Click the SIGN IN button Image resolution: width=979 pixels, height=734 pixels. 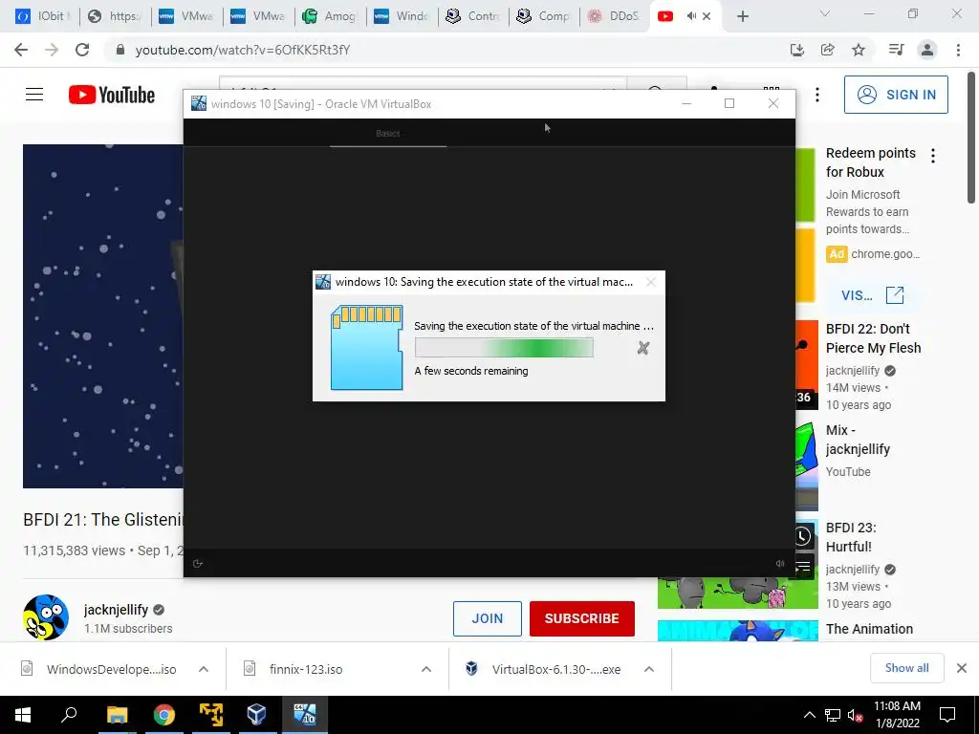point(896,95)
